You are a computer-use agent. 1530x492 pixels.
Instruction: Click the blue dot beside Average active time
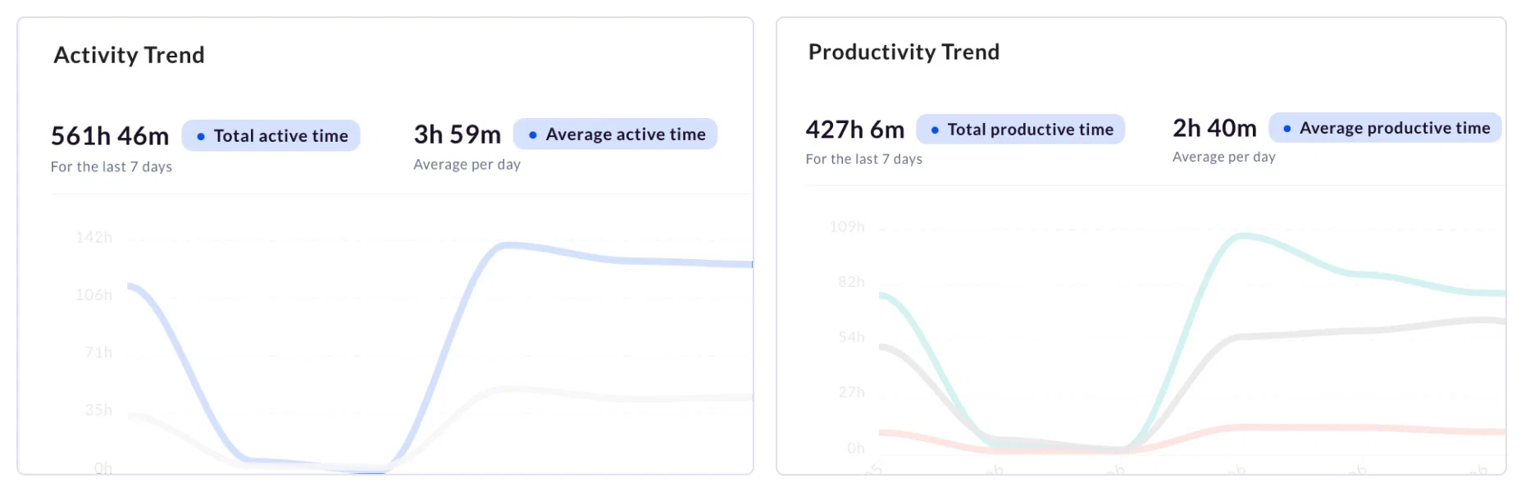tap(533, 135)
